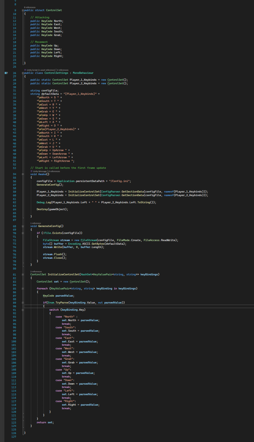Viewport: 254px width, 442px height.
Task: Click Unity Message icon above Awake method
Action: tap(31, 171)
